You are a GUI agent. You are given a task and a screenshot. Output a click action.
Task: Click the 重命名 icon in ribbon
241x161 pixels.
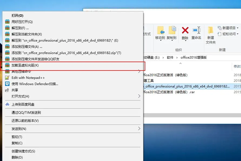pos(197,30)
